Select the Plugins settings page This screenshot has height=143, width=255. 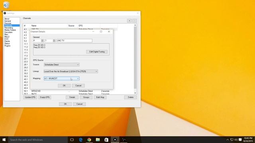click(7, 46)
